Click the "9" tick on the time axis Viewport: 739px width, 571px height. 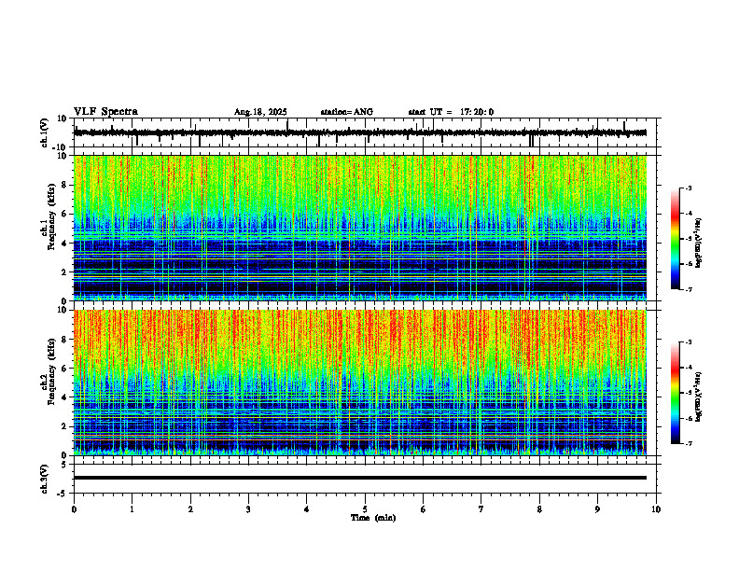pyautogui.click(x=597, y=509)
